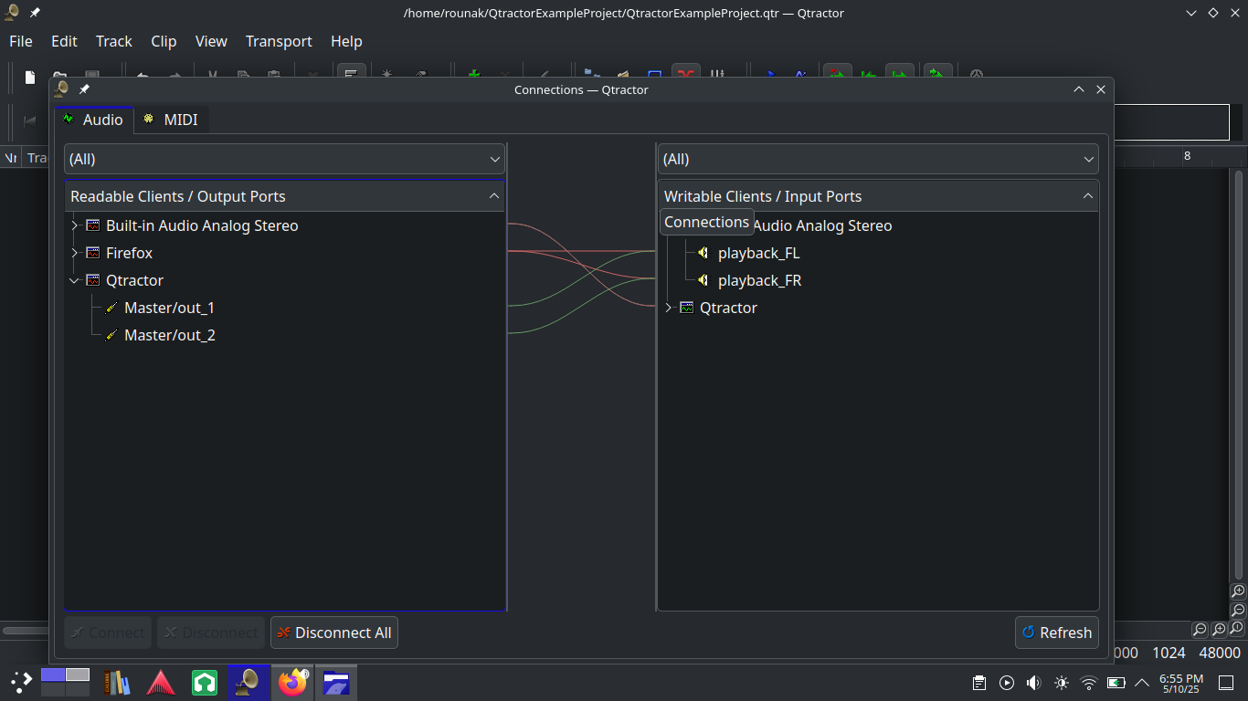Viewport: 1248px width, 701px height.
Task: Click the horizontal zoom-out magnifier icon
Action: coord(1200,630)
